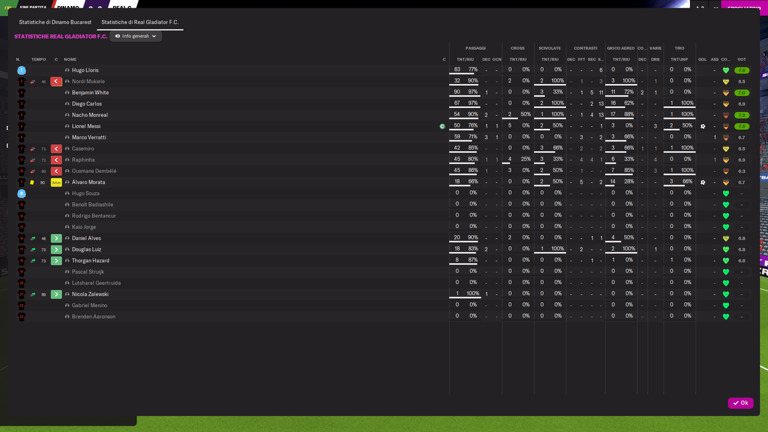Screen dimensions: 768x432
Task: Open Lionel Messi's player profile
Action: point(86,127)
